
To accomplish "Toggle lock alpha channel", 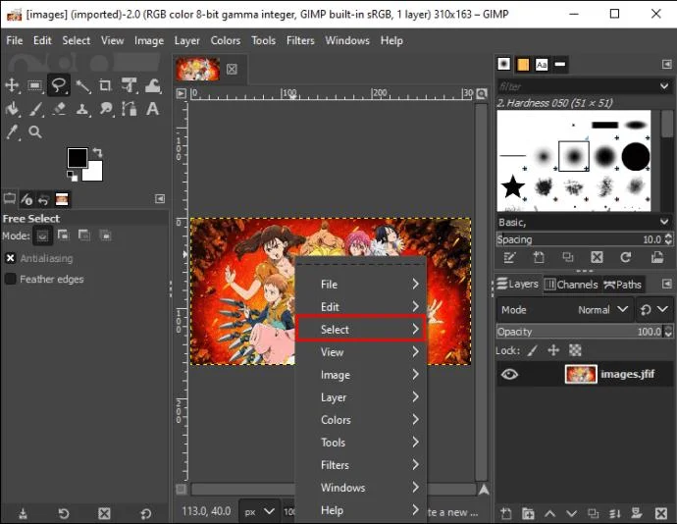I will pyautogui.click(x=575, y=350).
